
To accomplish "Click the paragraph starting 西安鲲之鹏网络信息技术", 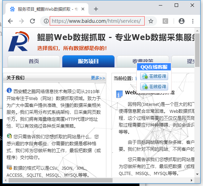I will pos(54,109).
